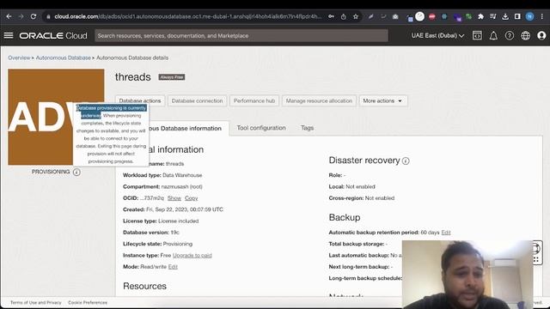Viewport: 550px width, 309px height.
Task: Click the share page icon in address bar
Action: pos(344,16)
